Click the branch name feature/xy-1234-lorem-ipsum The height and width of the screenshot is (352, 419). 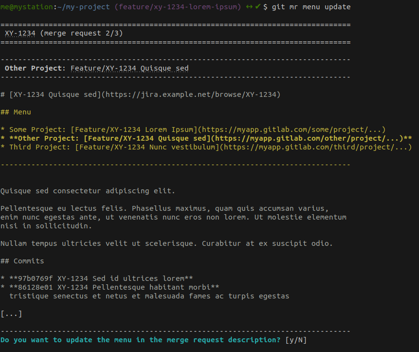pyautogui.click(x=178, y=7)
